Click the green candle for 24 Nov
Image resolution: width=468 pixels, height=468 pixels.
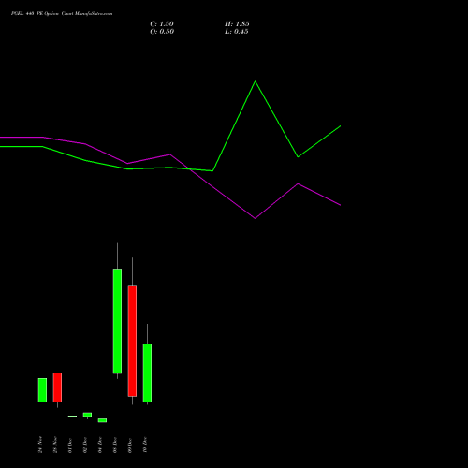click(42, 390)
